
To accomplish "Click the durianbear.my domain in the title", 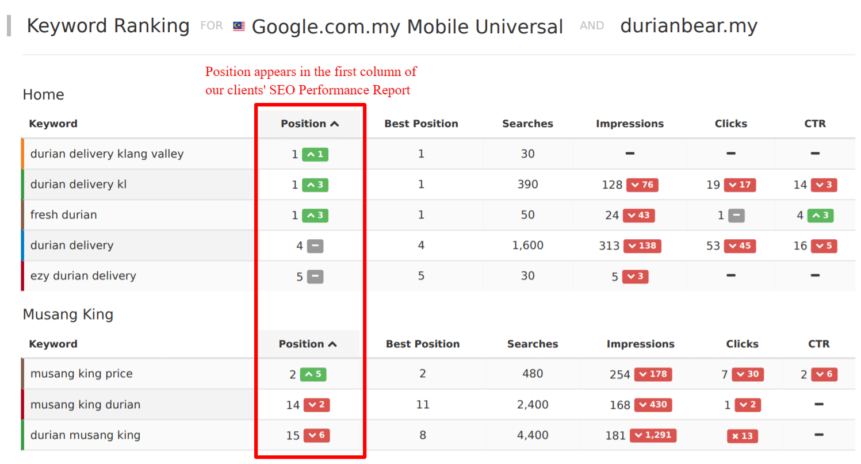I will (689, 26).
